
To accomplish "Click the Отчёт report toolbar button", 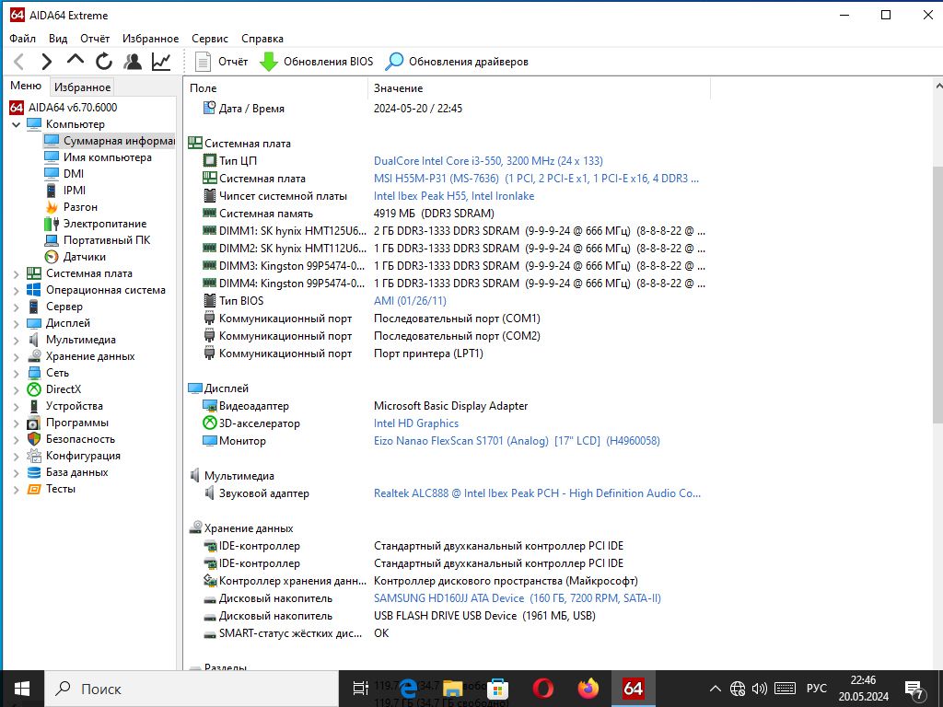I will (x=221, y=62).
